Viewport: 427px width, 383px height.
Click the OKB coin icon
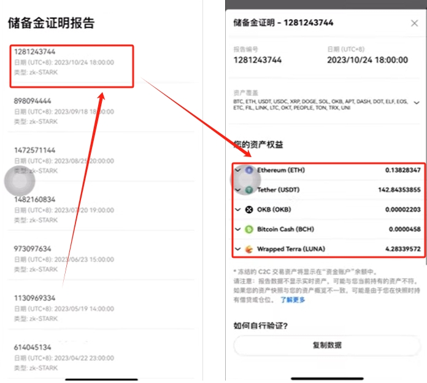[249, 210]
